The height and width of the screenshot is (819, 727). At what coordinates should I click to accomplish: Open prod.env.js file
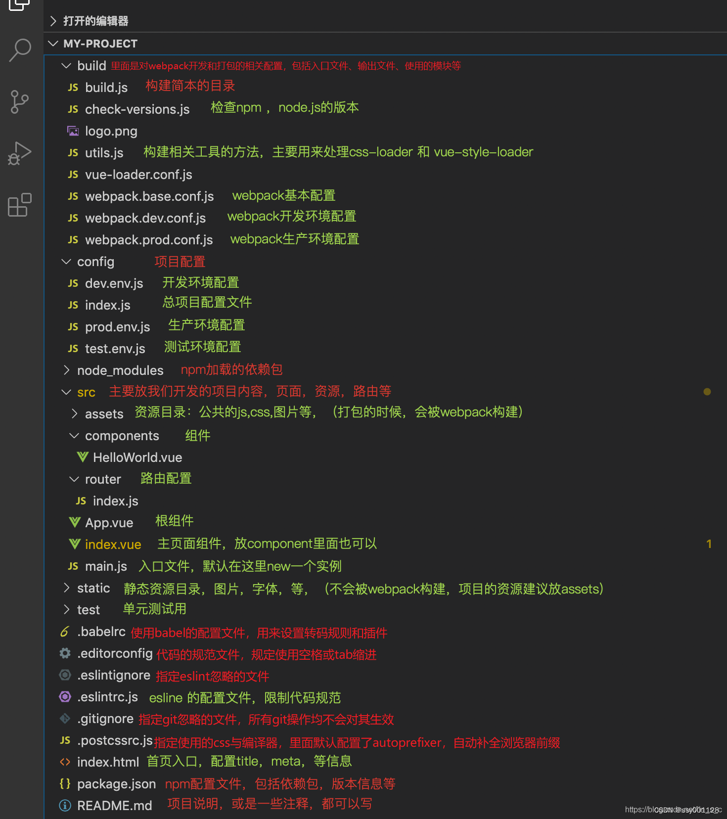click(x=118, y=327)
